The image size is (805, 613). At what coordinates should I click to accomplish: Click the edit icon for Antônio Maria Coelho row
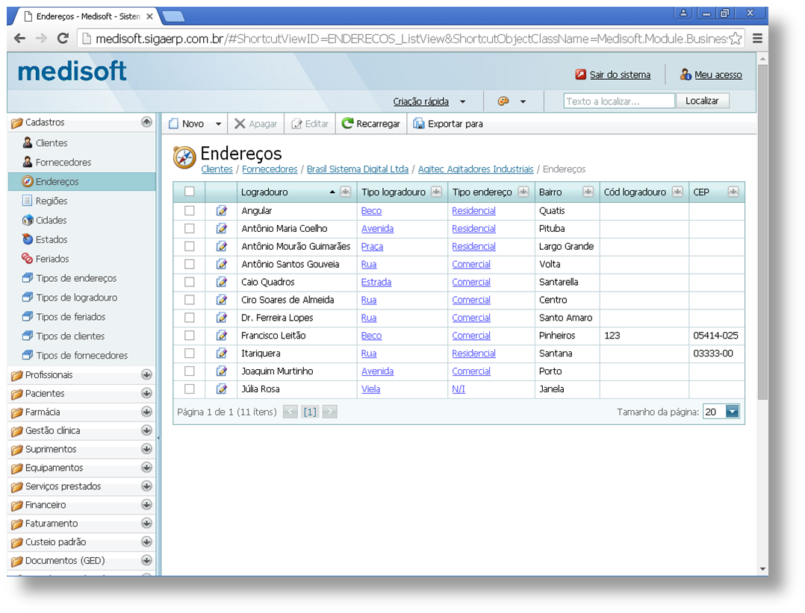pos(221,229)
